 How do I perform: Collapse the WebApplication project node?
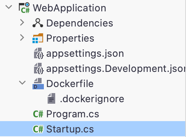[9, 7]
